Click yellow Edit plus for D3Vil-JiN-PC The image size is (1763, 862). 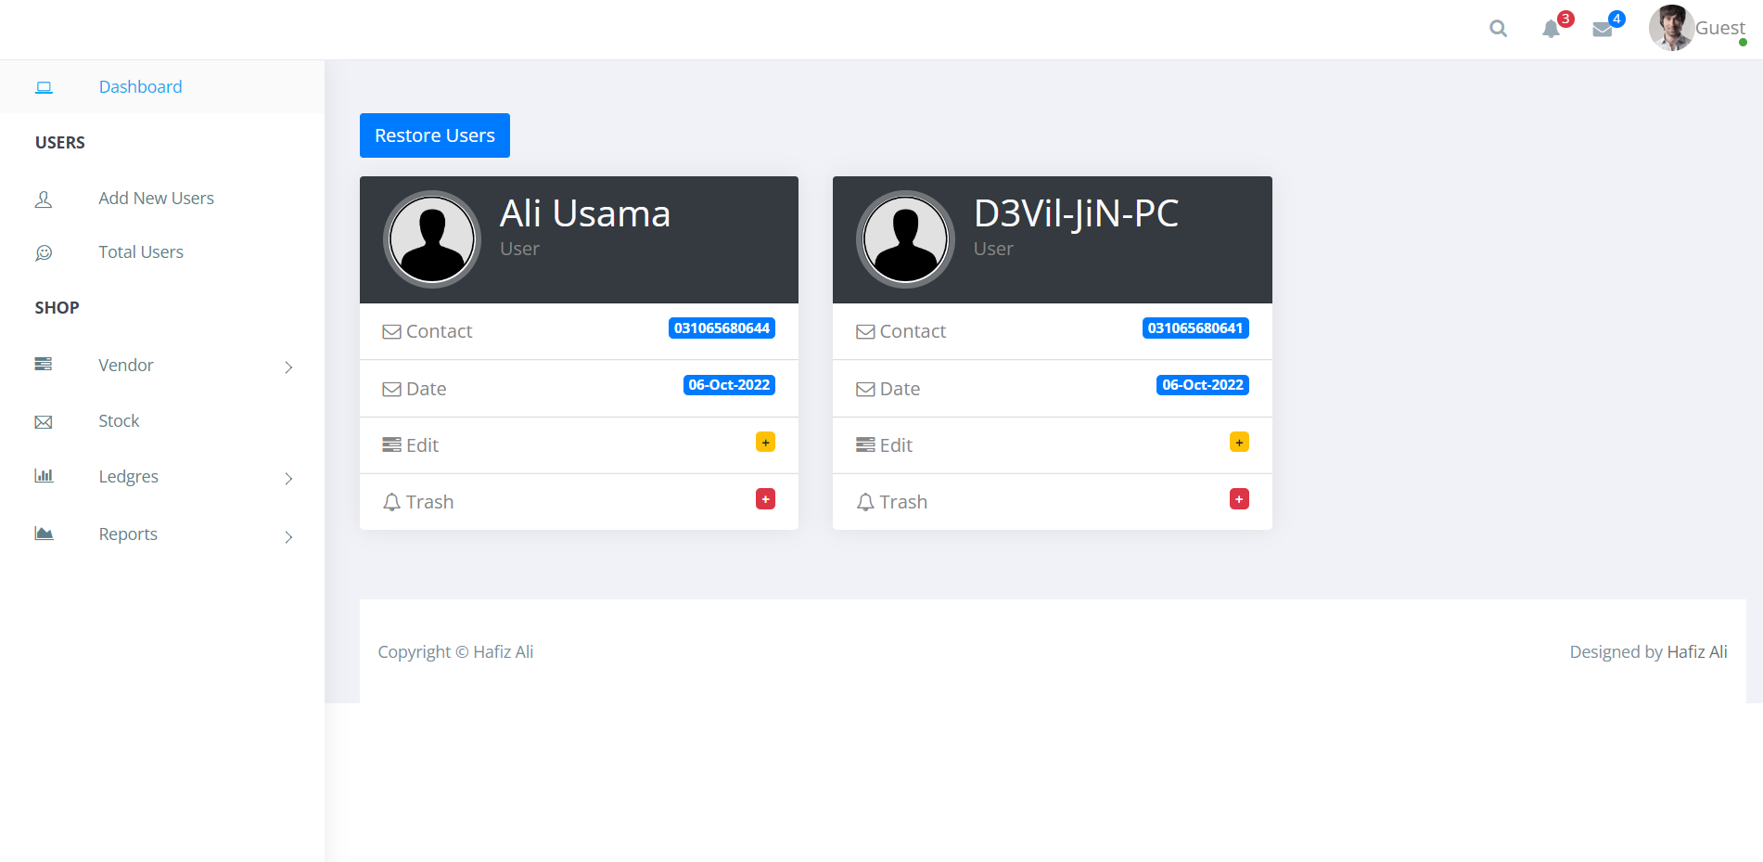(1239, 443)
